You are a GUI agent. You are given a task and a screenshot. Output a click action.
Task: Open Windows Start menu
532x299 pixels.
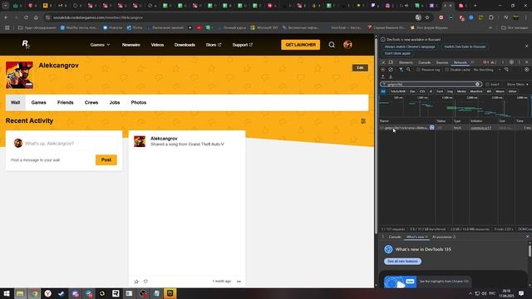tap(7, 293)
